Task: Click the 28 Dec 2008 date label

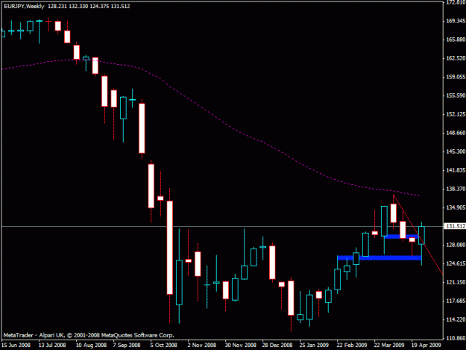Action: tap(277, 346)
